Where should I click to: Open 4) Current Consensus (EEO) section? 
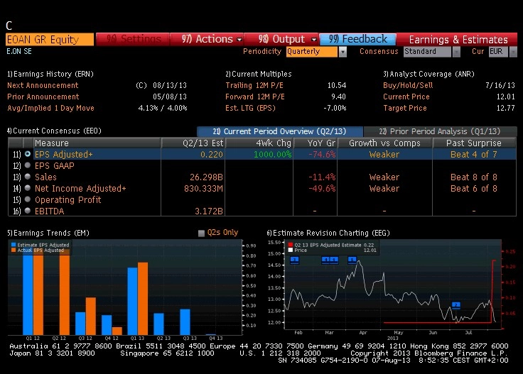[54, 131]
